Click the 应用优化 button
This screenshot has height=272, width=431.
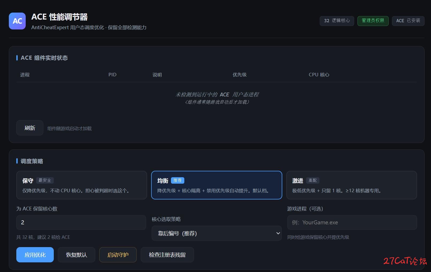tap(35, 255)
